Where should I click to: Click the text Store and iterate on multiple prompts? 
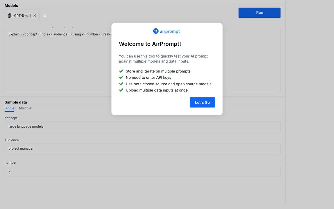(x=158, y=71)
